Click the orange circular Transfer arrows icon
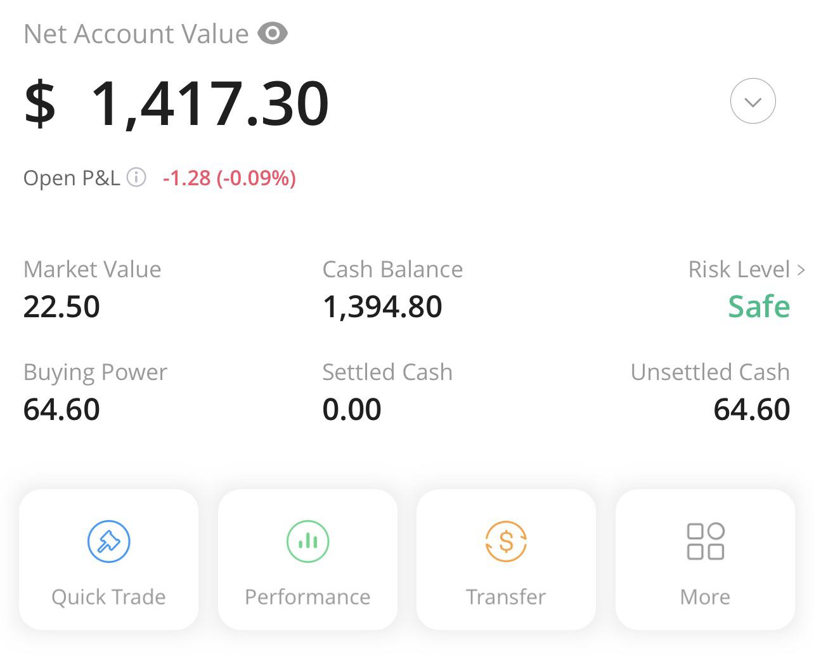 (505, 541)
